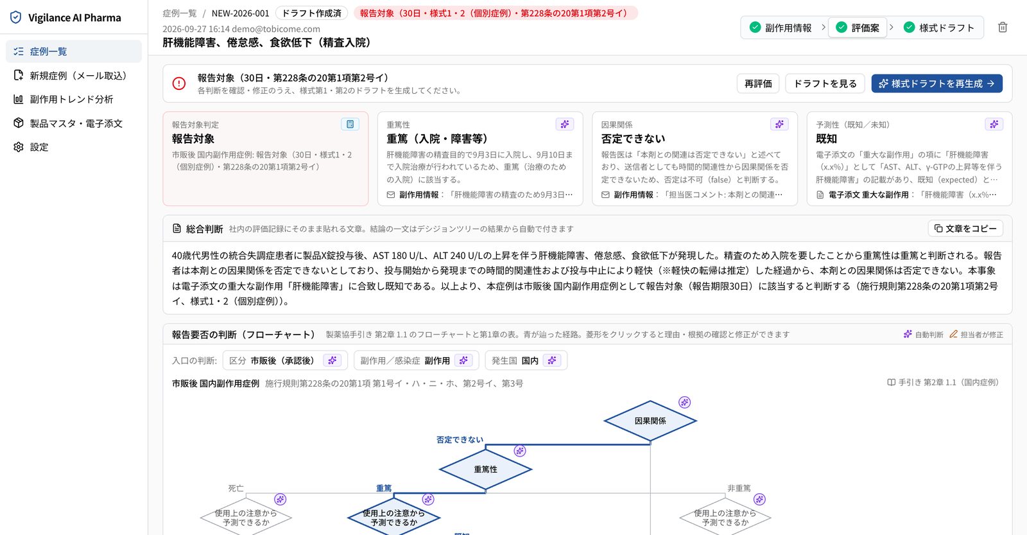Click sparkle badge beside 重篤性 diamond
Viewport: 1027px width, 535px height.
point(520,451)
